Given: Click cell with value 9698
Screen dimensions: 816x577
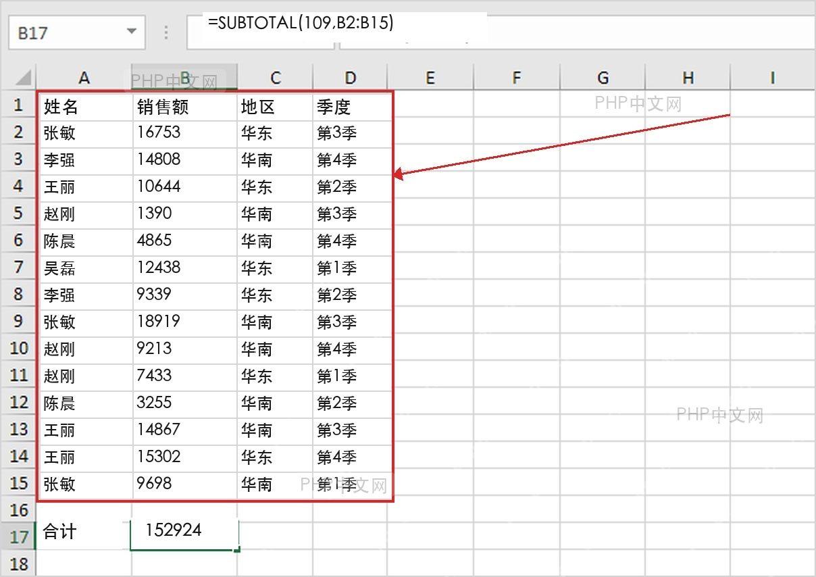Looking at the screenshot, I should tap(185, 484).
